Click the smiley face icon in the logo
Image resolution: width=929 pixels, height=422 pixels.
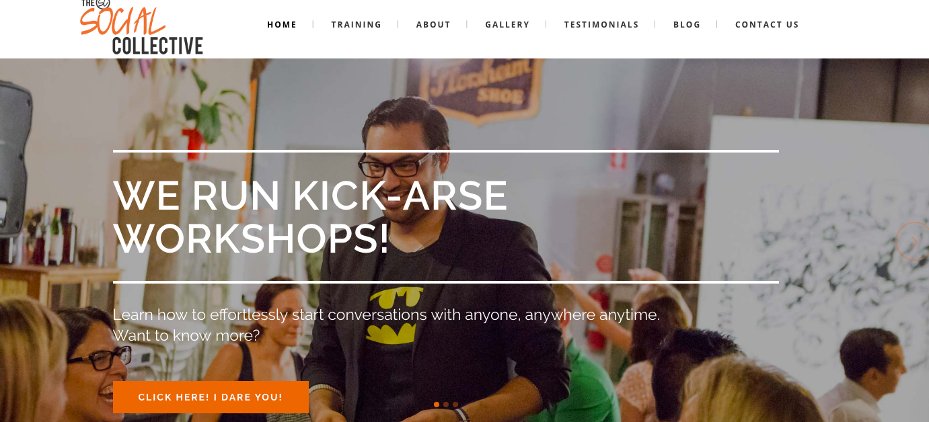[103, 3]
